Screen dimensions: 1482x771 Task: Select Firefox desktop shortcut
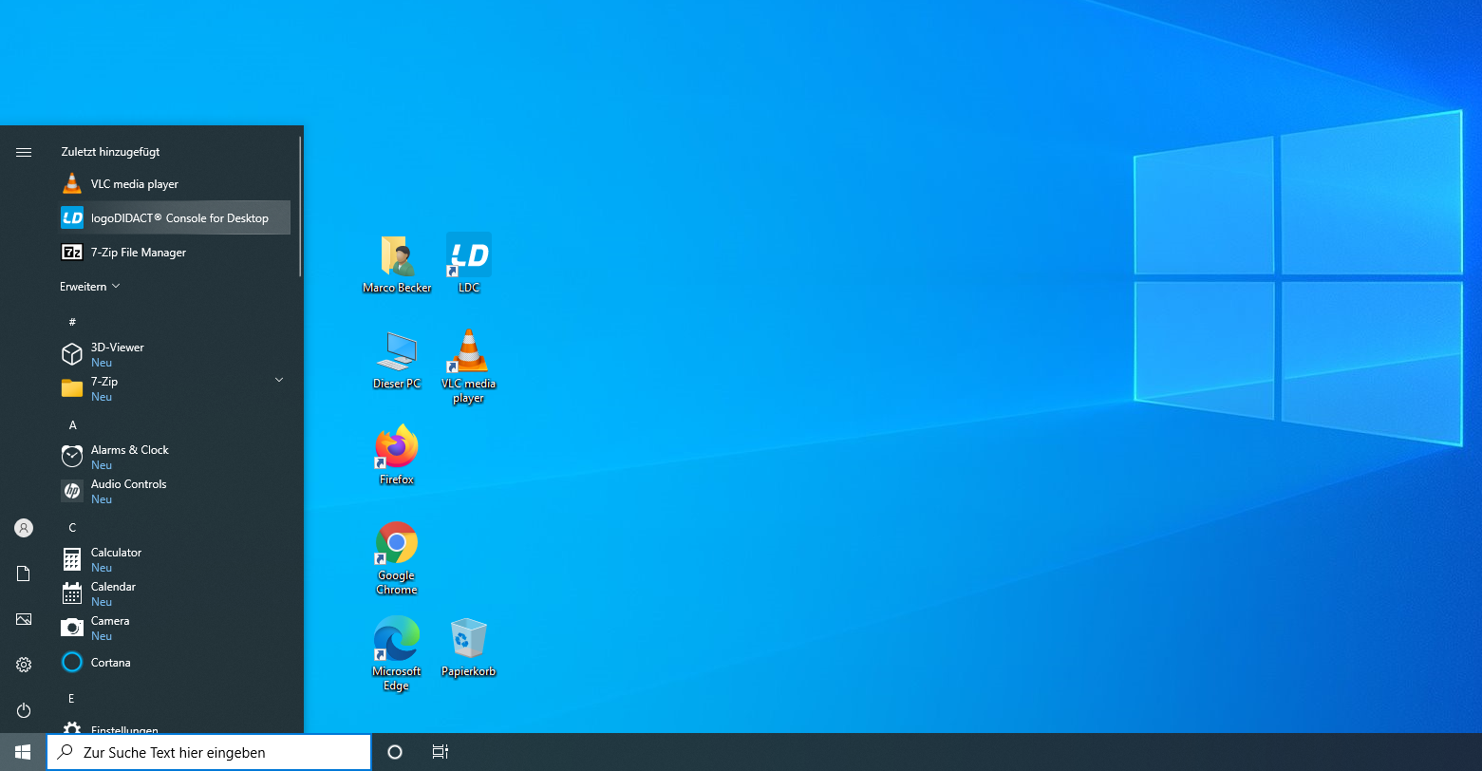397,456
